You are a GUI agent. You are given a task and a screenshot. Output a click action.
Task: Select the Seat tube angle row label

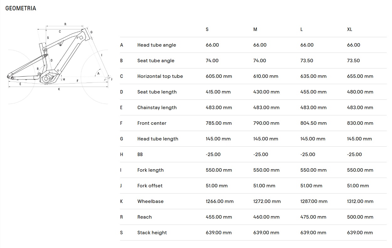156,61
